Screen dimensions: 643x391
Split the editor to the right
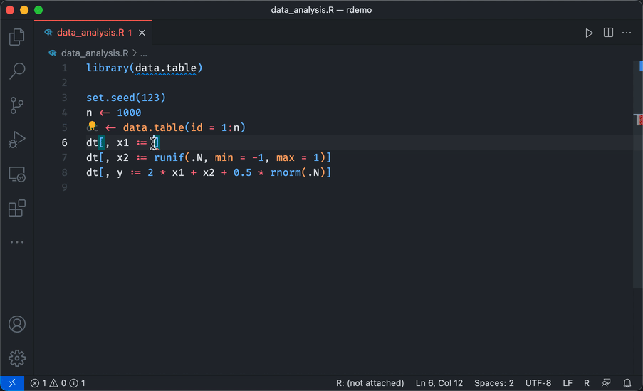point(608,33)
